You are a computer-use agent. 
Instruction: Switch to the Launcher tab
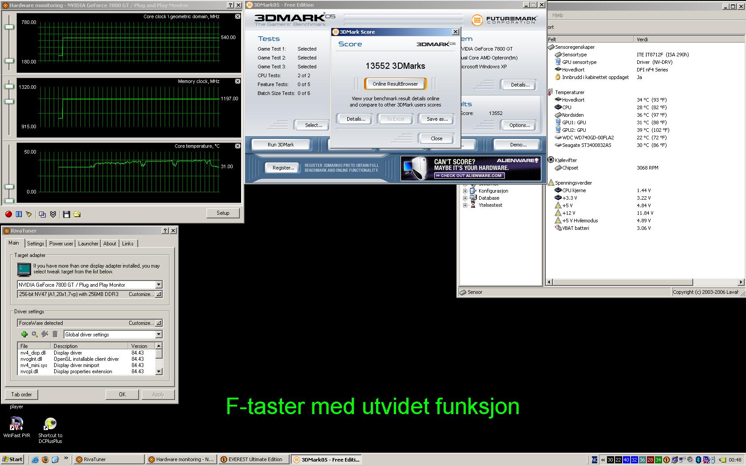[x=88, y=244]
